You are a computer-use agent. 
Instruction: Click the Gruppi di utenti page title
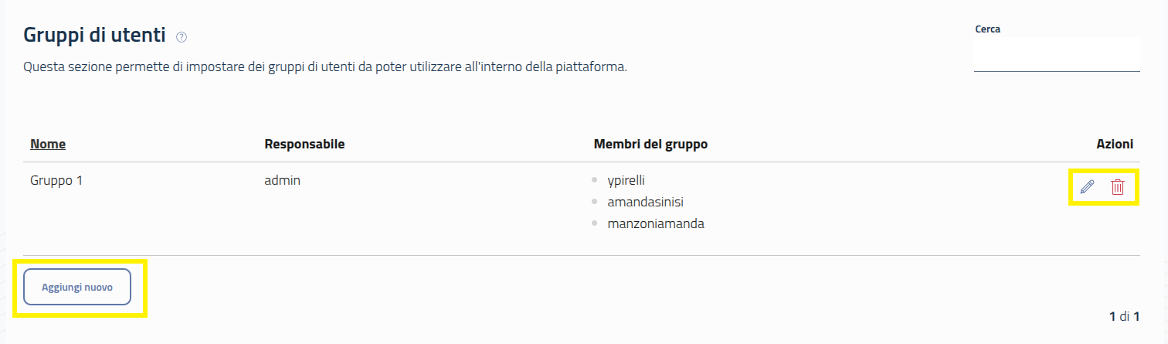pyautogui.click(x=94, y=35)
